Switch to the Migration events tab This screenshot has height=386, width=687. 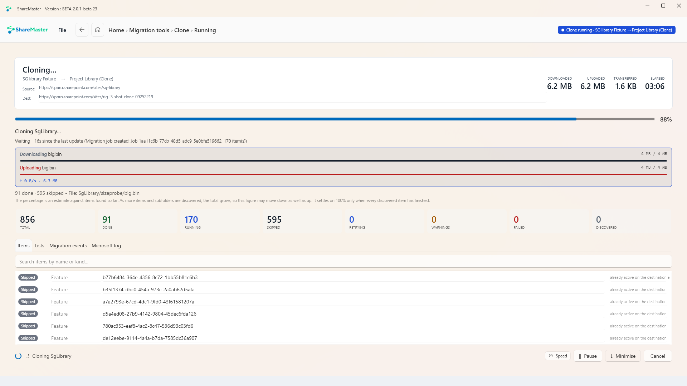coord(68,246)
